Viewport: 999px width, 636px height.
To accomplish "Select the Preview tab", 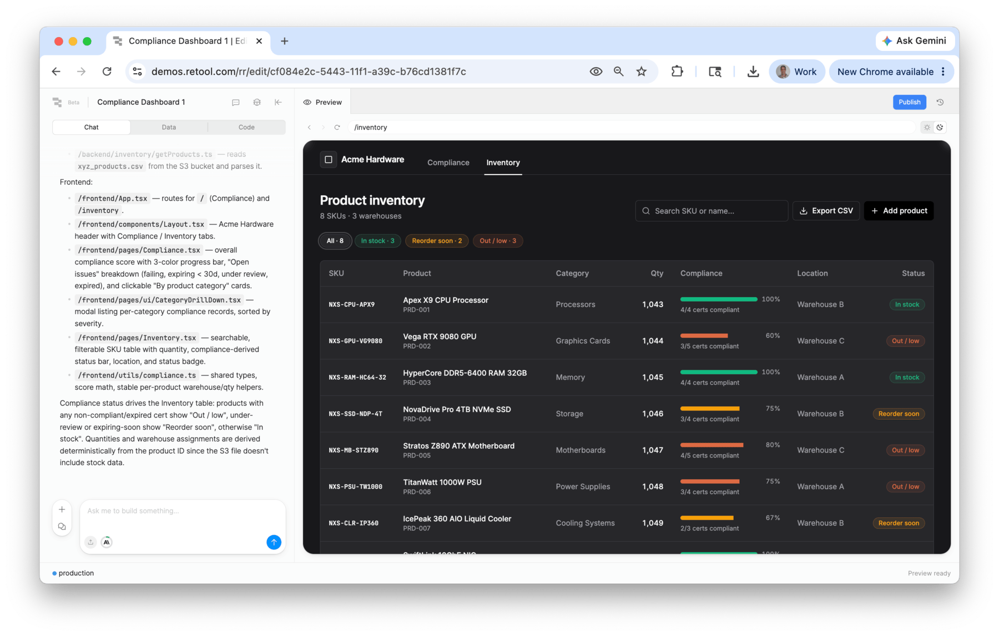I will [x=322, y=102].
